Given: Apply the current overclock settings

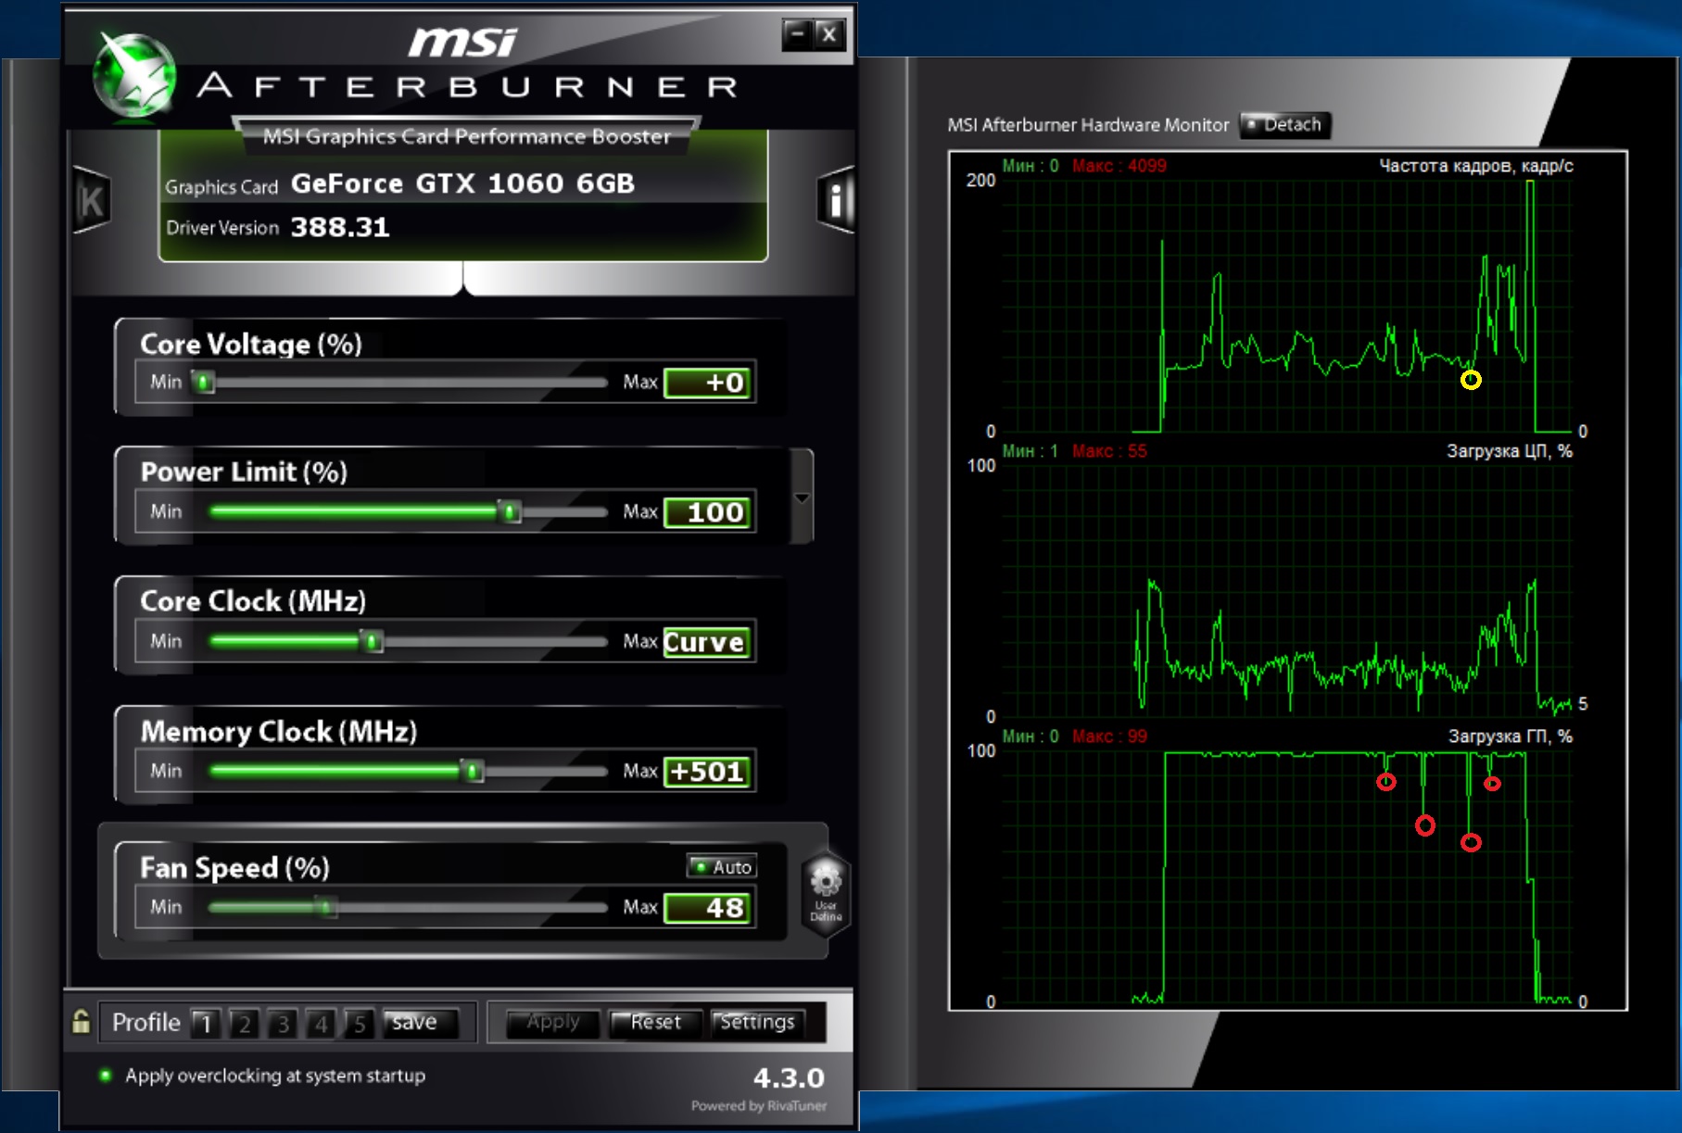Looking at the screenshot, I should click(x=552, y=1023).
